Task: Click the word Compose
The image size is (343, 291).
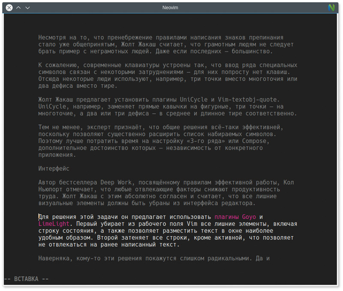Action: click(254, 141)
